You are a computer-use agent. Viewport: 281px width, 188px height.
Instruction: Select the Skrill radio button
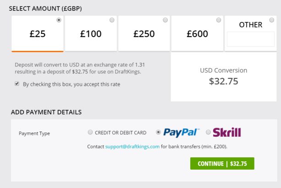tap(208, 132)
